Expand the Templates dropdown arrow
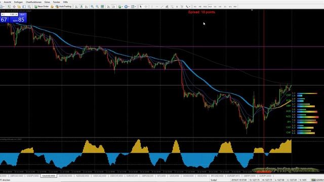The width and height of the screenshot is (324, 182). tap(135, 7)
